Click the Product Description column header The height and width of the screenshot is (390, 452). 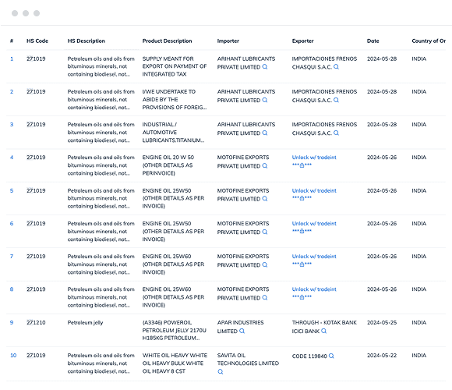[x=167, y=41]
